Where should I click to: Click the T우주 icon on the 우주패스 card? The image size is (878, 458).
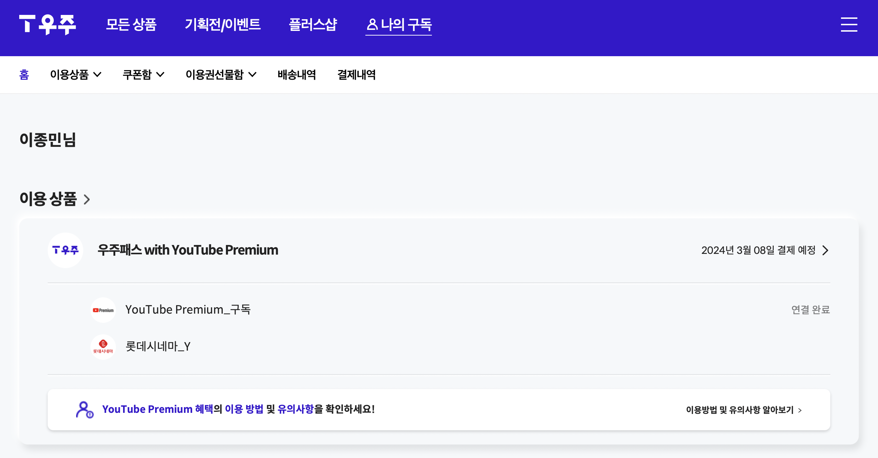(65, 250)
